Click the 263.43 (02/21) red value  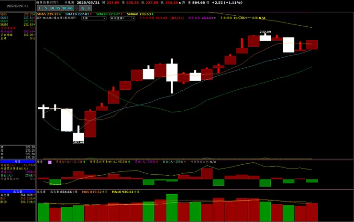click(x=169, y=18)
